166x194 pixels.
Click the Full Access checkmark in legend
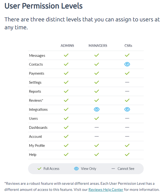pyautogui.click(x=39, y=169)
